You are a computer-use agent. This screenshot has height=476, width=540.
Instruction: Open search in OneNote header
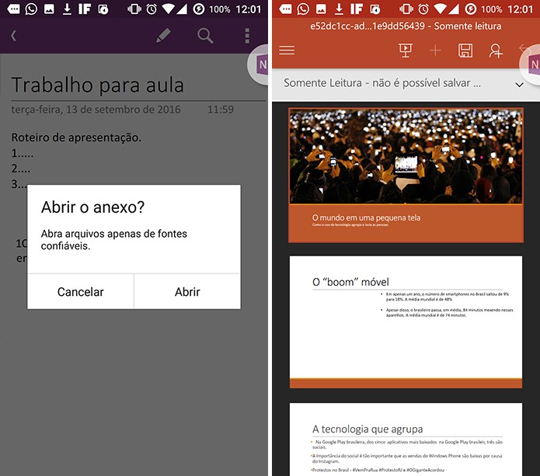pyautogui.click(x=205, y=36)
